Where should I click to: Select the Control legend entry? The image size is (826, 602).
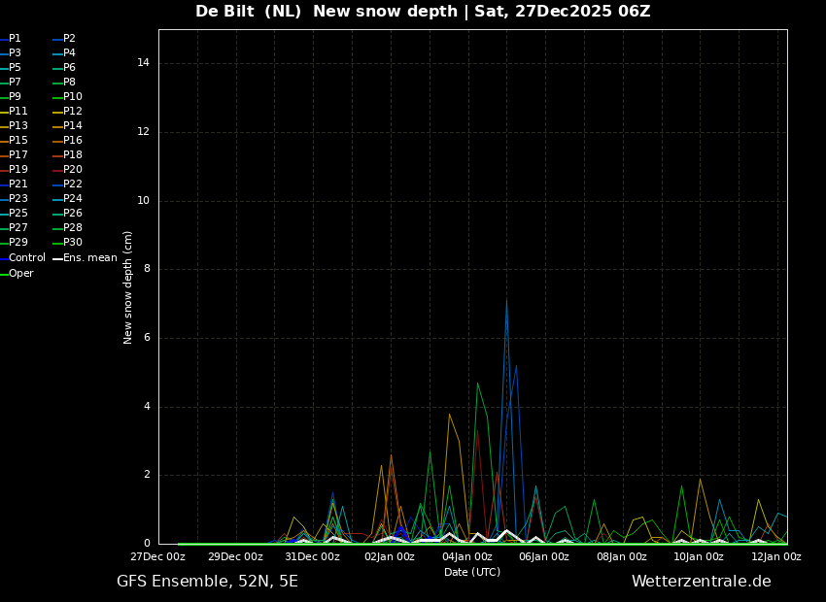click(22, 258)
